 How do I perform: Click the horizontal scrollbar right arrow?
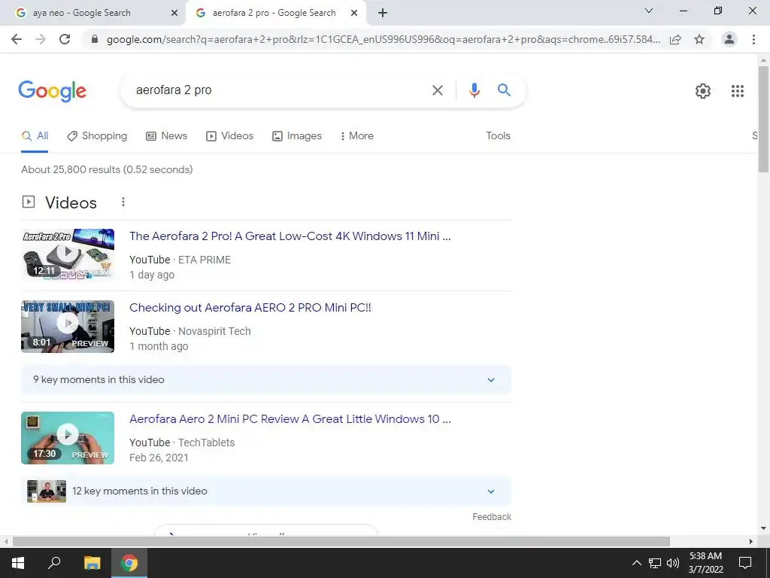coord(751,541)
